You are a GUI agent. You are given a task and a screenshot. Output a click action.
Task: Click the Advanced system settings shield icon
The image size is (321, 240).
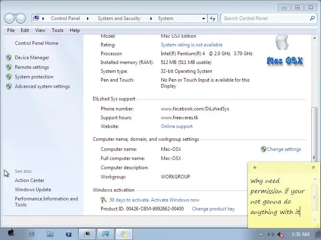pos(9,86)
